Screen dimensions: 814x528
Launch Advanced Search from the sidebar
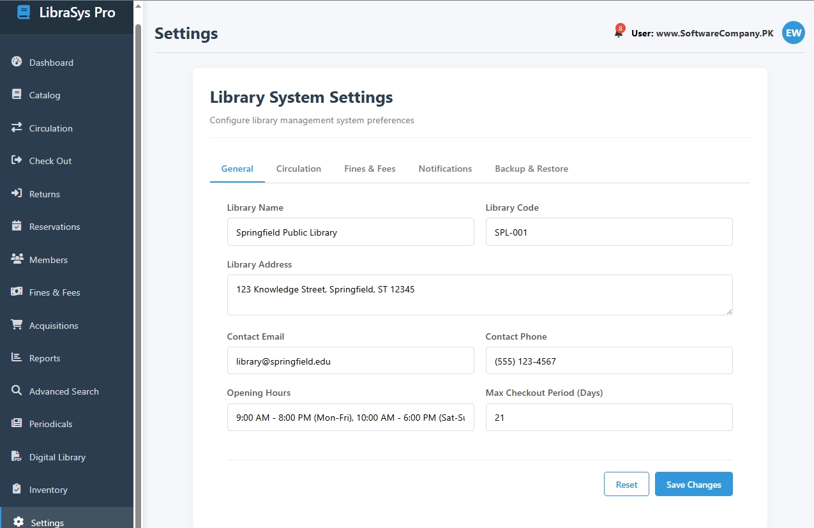point(64,391)
